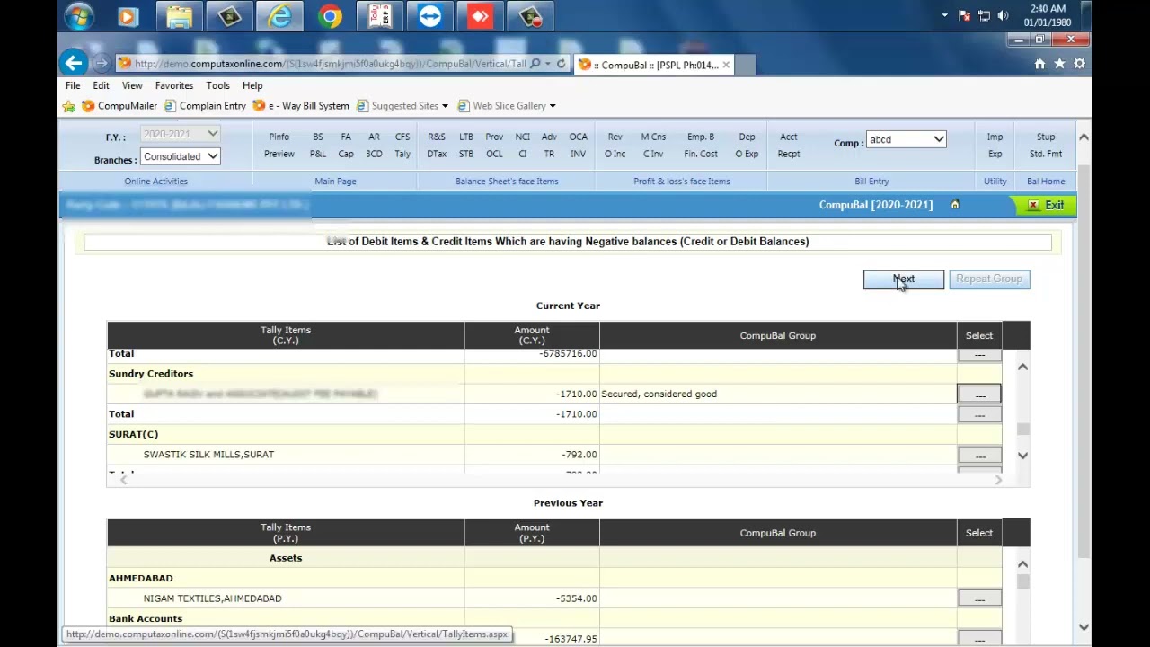Screen dimensions: 1150x647
Task: Click R&S balance sheet item
Action: pyautogui.click(x=437, y=137)
